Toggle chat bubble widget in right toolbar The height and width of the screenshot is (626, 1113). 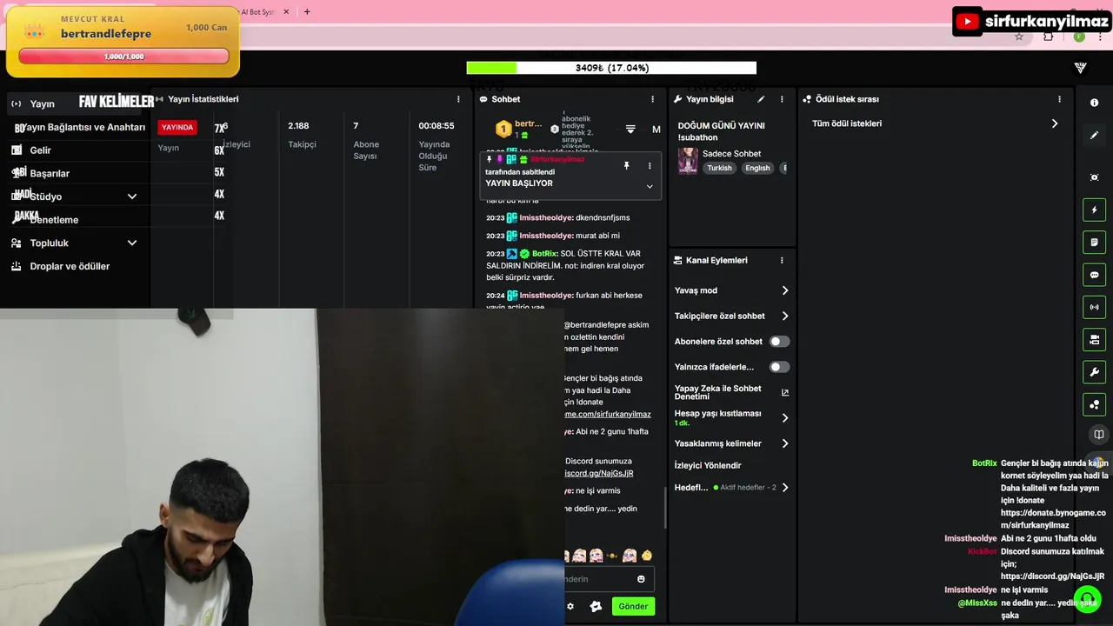(1094, 275)
